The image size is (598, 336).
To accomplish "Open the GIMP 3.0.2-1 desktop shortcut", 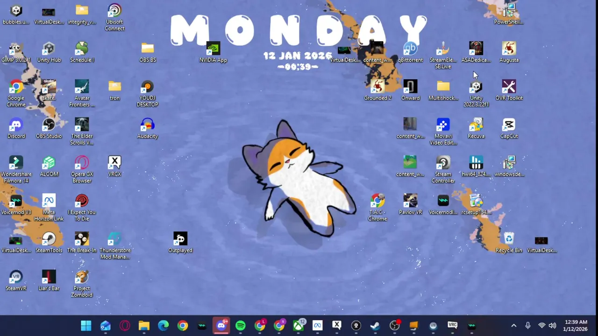I will pos(16,52).
